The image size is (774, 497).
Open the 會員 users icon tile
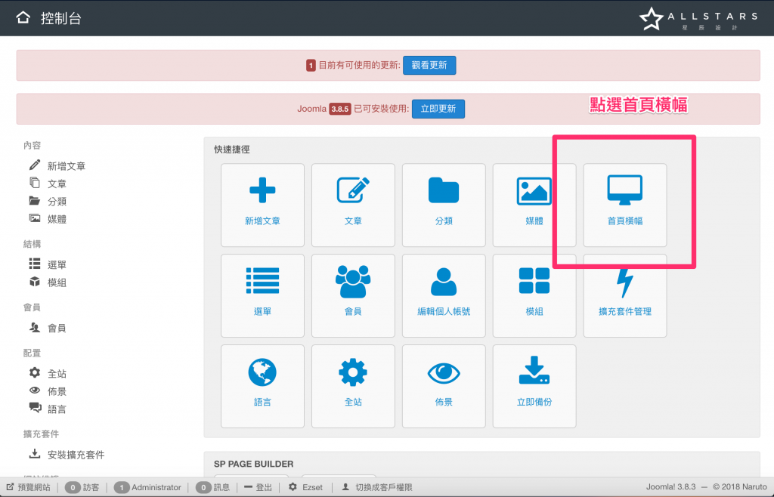pyautogui.click(x=353, y=295)
